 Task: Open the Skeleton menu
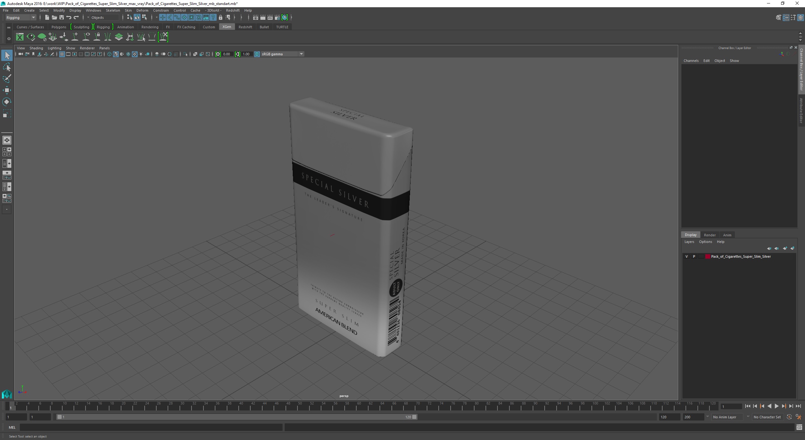click(x=113, y=10)
